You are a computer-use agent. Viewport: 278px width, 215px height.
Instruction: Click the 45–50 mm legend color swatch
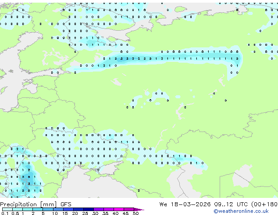click(129, 209)
